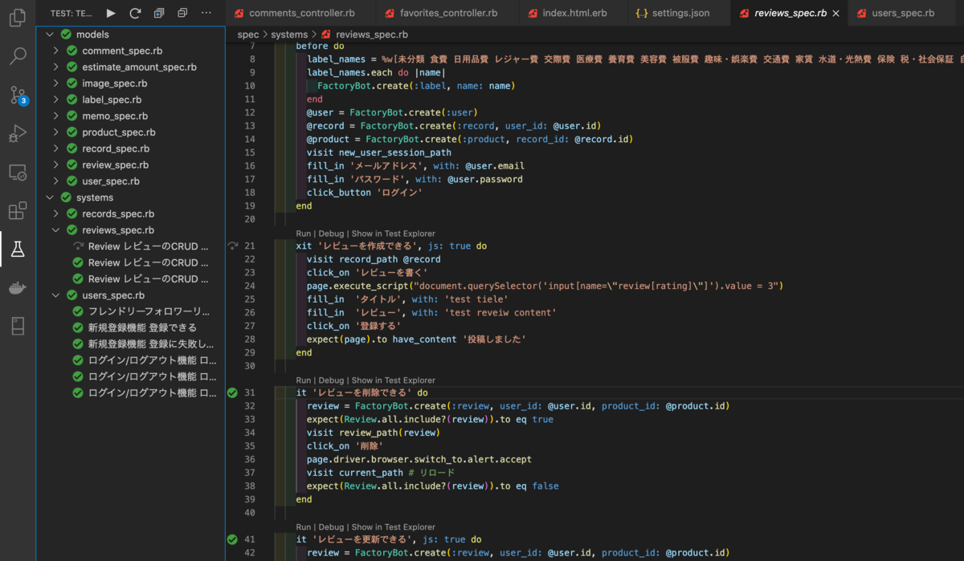964x561 pixels.
Task: Click the skipped icon on first Review test row
Action: pyautogui.click(x=78, y=246)
